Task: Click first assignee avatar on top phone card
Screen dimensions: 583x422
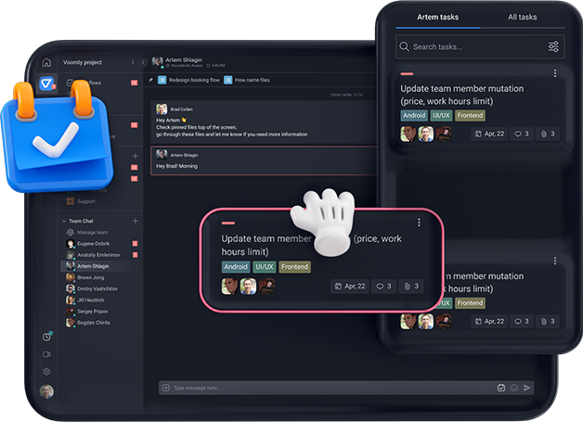Action: (408, 134)
